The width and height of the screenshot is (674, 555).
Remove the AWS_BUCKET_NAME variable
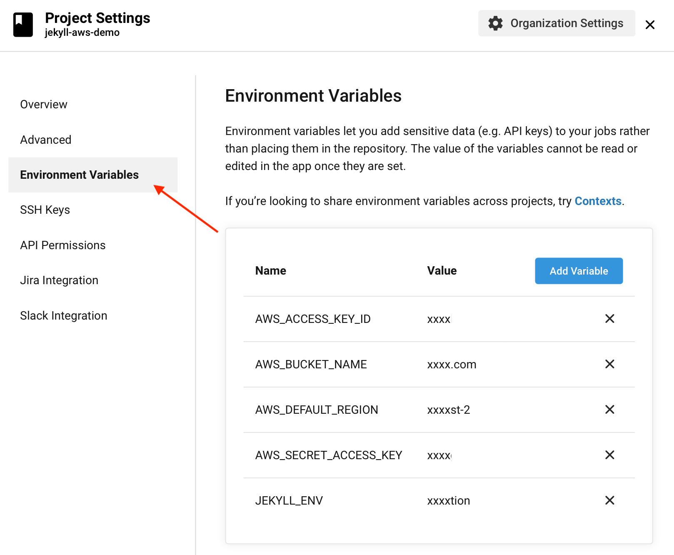coord(609,364)
